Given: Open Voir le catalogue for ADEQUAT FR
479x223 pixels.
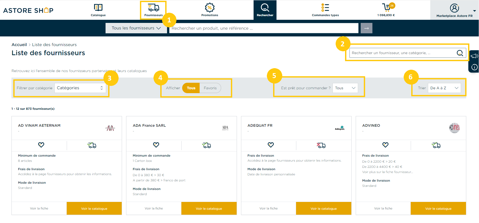Looking at the screenshot, I should [323, 208].
